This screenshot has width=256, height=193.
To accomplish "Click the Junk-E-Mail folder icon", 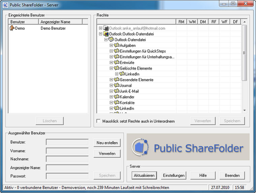I will coord(116,91).
